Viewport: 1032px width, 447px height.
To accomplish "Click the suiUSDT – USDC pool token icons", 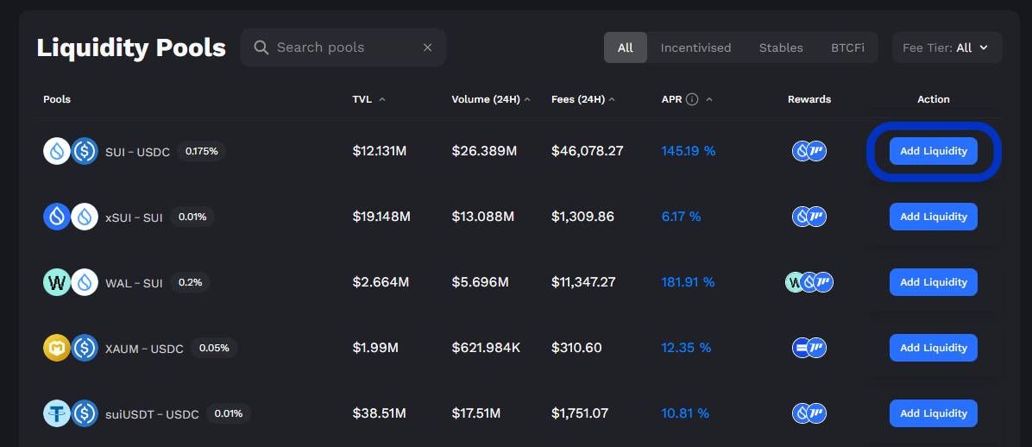I will [x=71, y=413].
